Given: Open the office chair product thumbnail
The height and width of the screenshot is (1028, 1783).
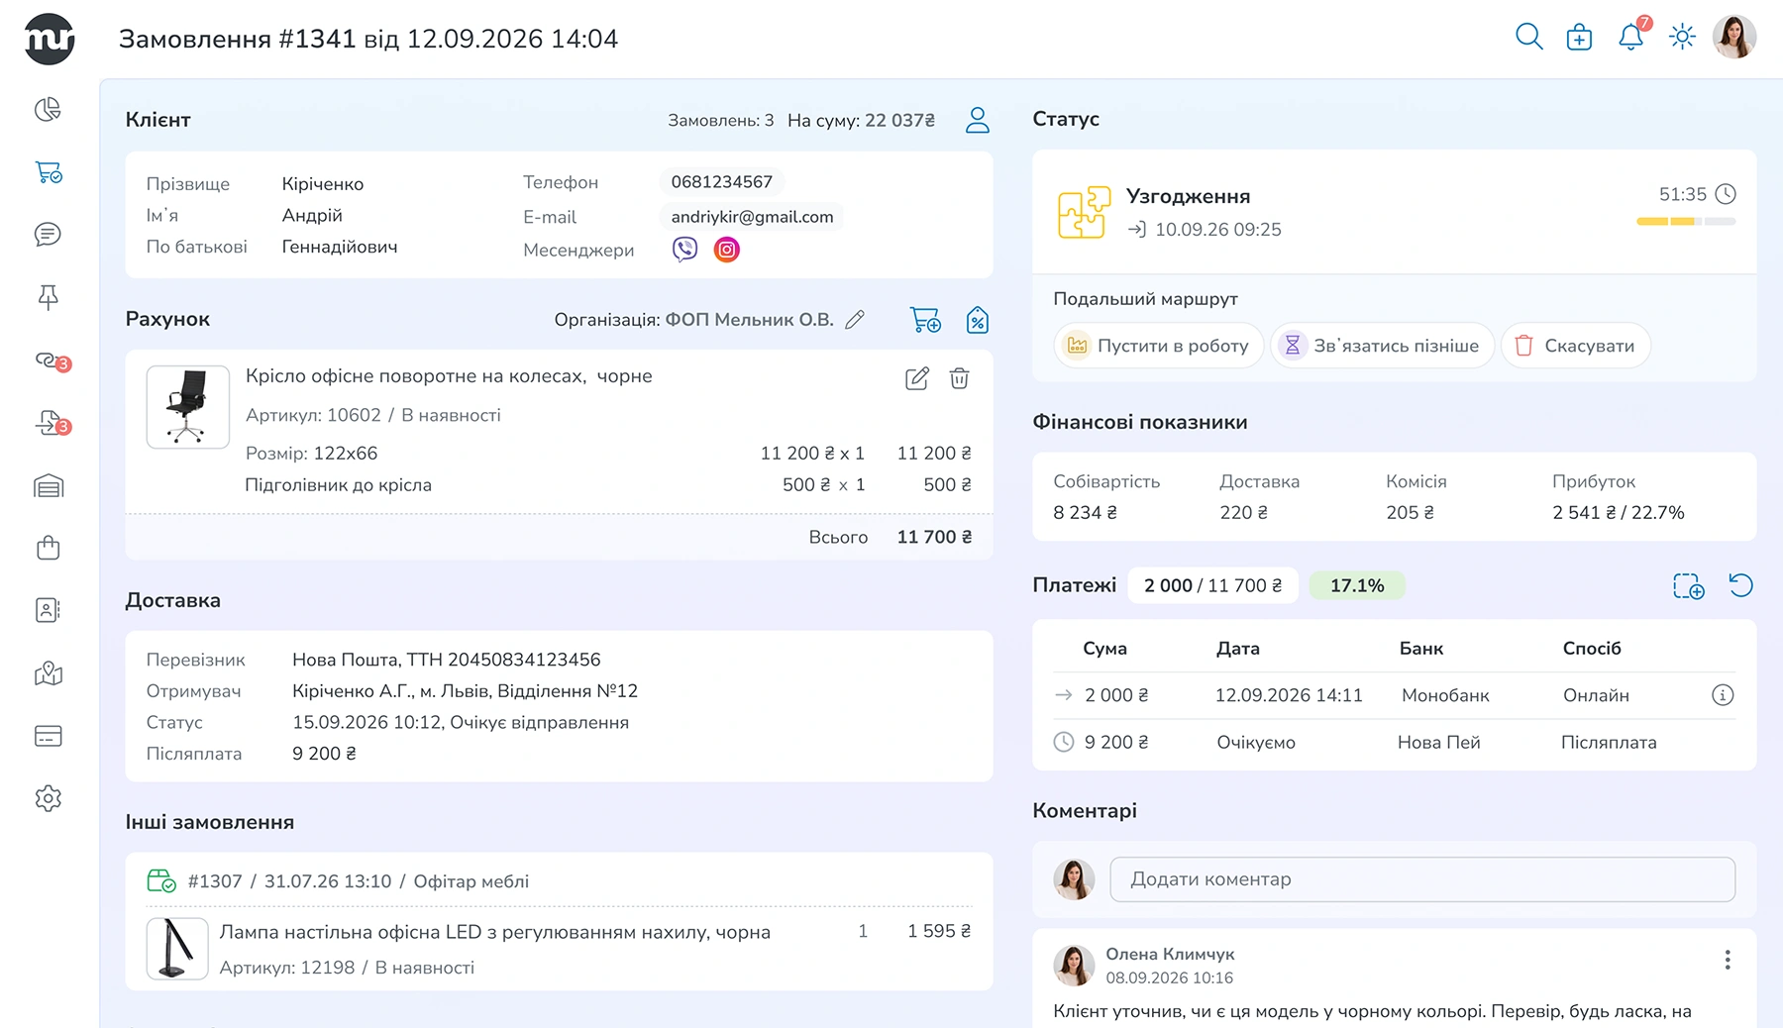Looking at the screenshot, I should click(188, 407).
